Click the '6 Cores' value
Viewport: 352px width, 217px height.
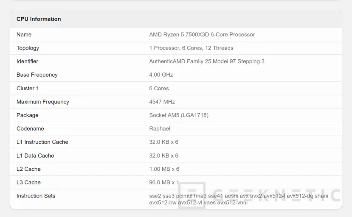tap(159, 88)
